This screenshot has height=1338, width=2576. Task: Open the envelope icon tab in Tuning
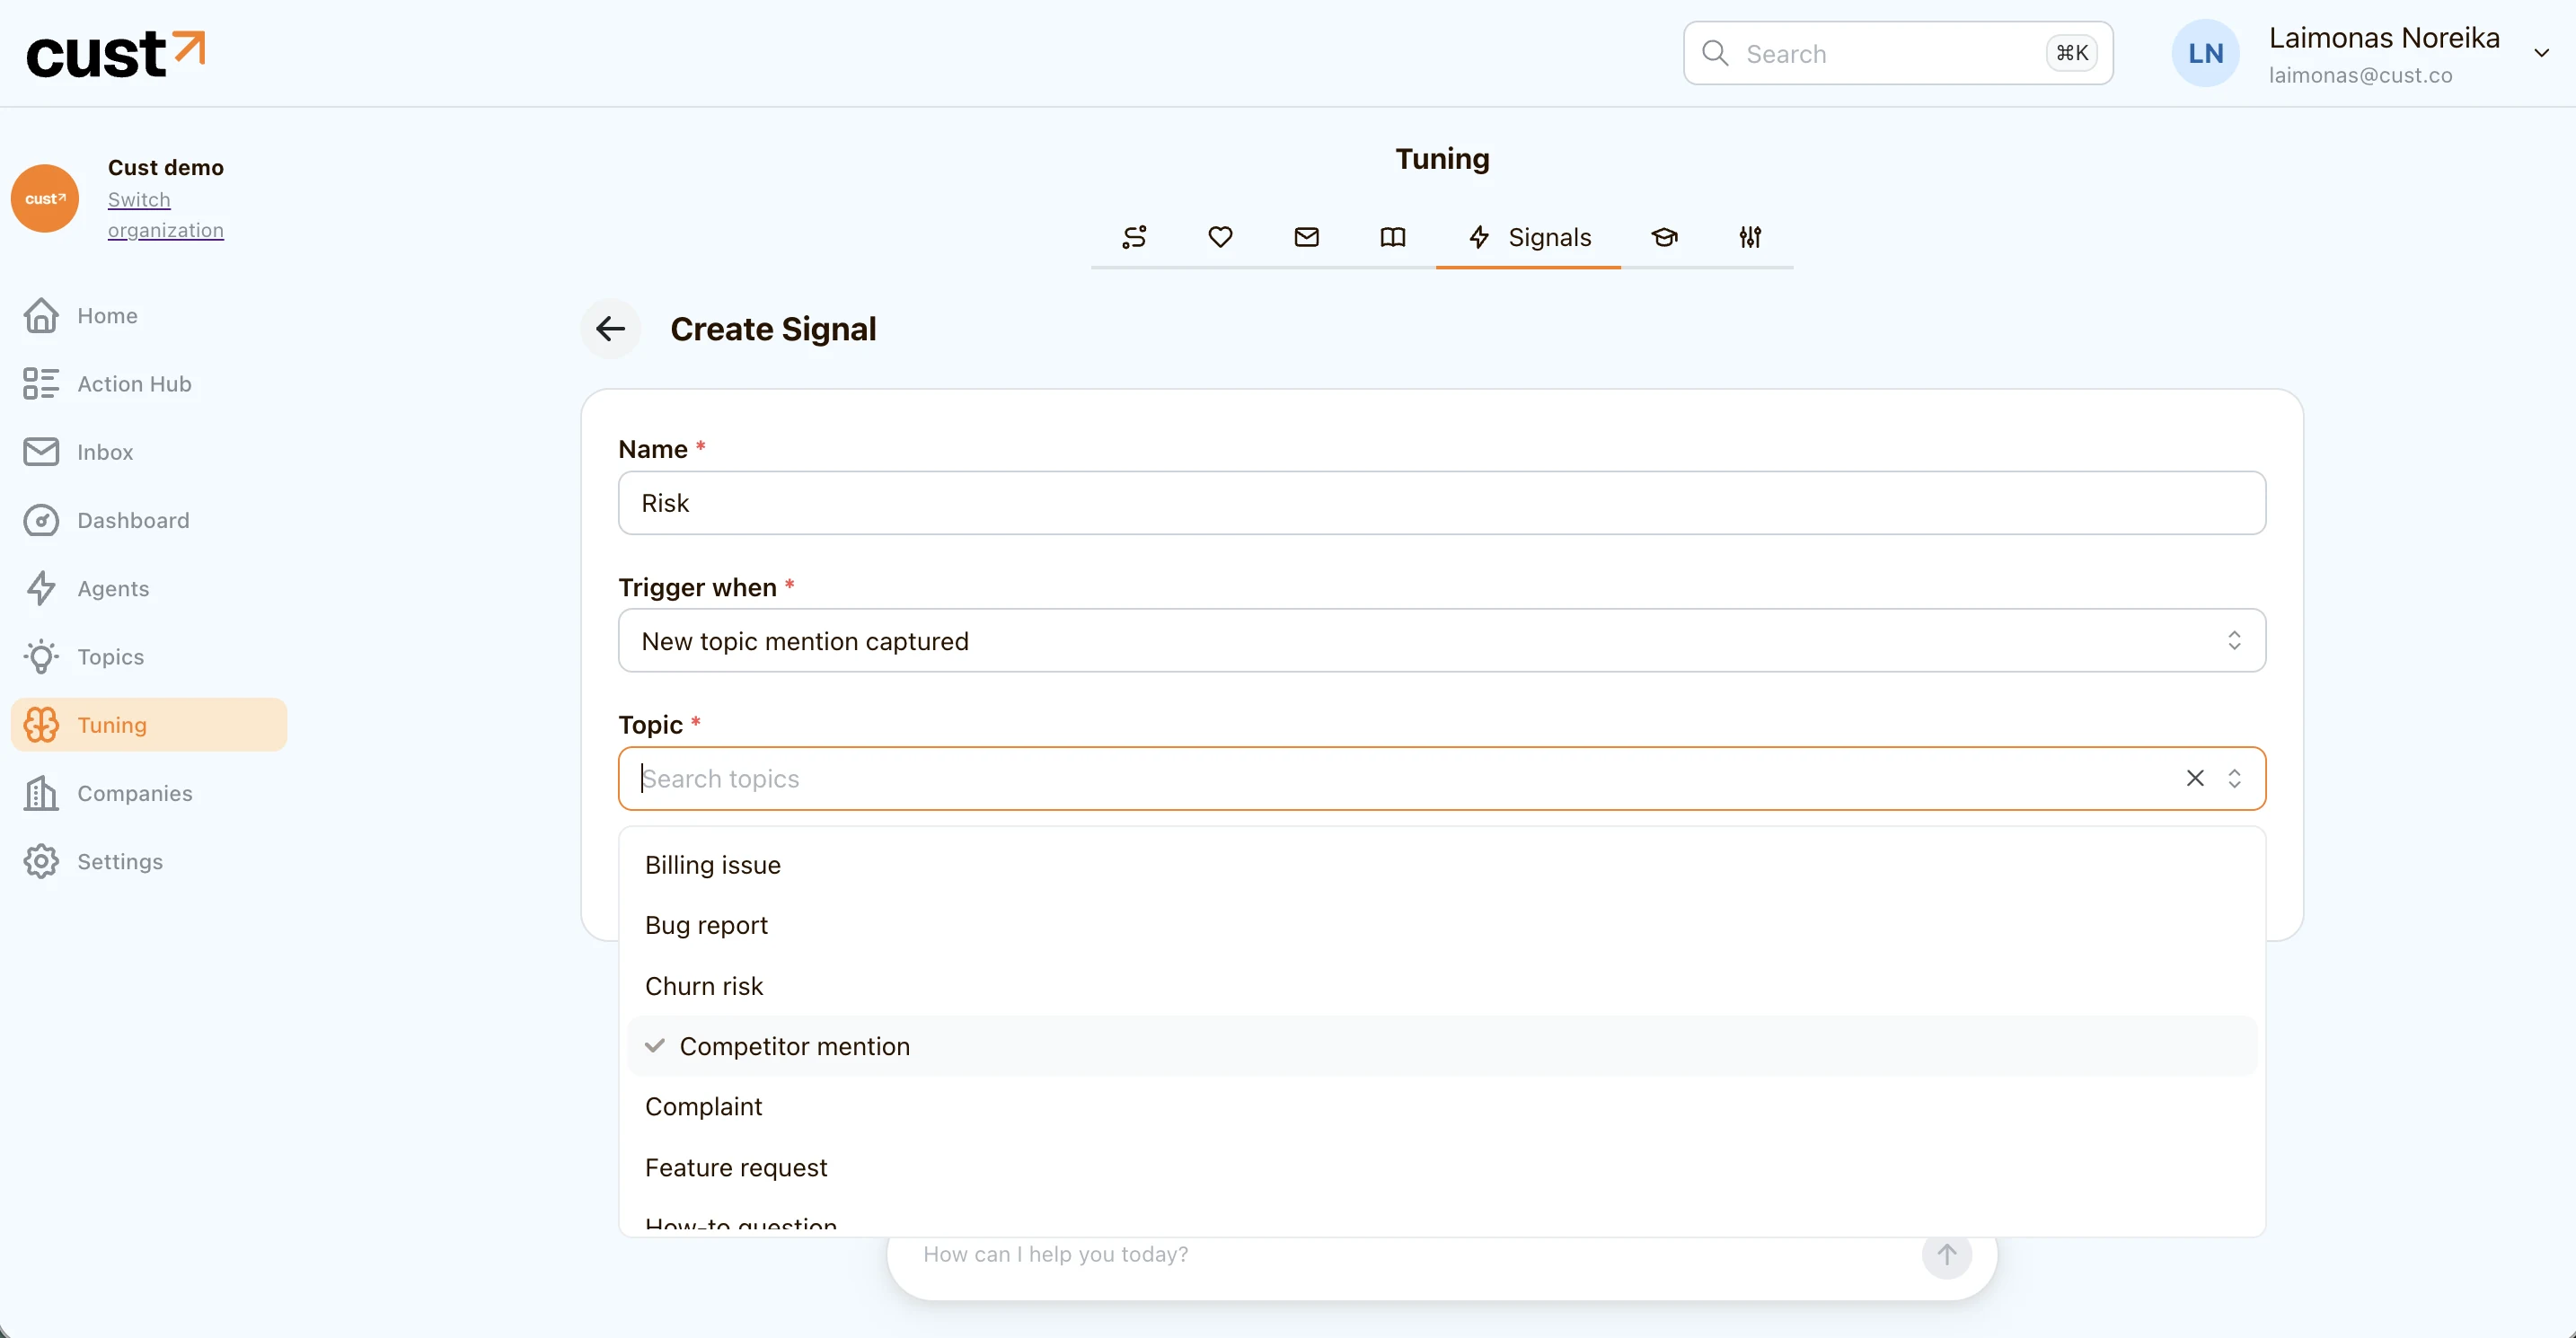1306,237
